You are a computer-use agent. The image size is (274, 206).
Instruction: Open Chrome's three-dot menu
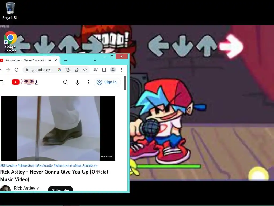tap(122, 70)
